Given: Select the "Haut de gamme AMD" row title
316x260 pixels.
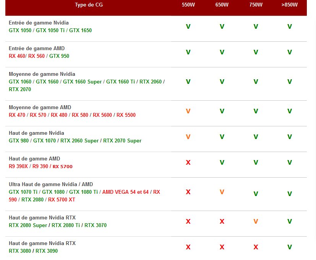Looking at the screenshot, I should [34, 159].
